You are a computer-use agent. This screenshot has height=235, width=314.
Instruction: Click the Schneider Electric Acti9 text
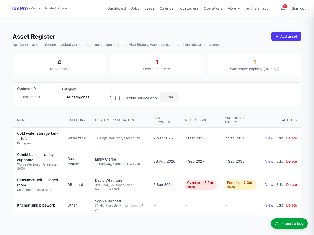point(35,190)
